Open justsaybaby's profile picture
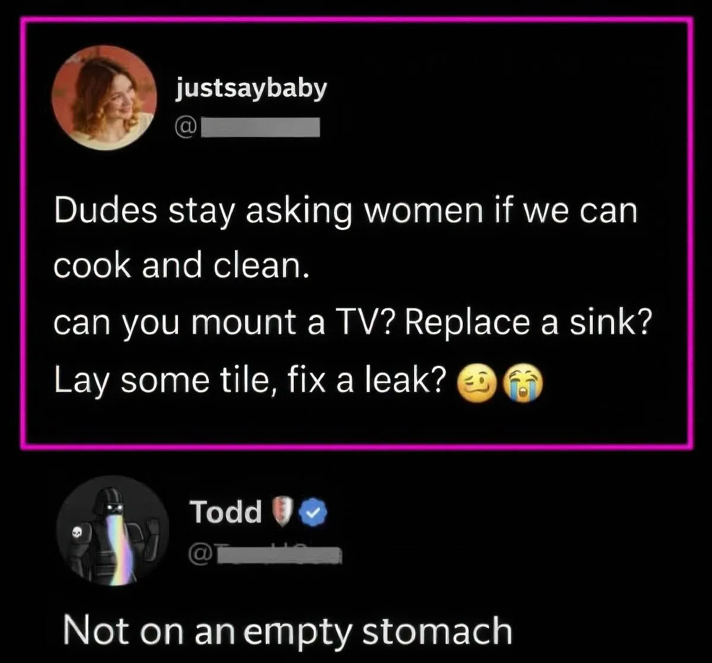712x663 pixels. click(104, 97)
